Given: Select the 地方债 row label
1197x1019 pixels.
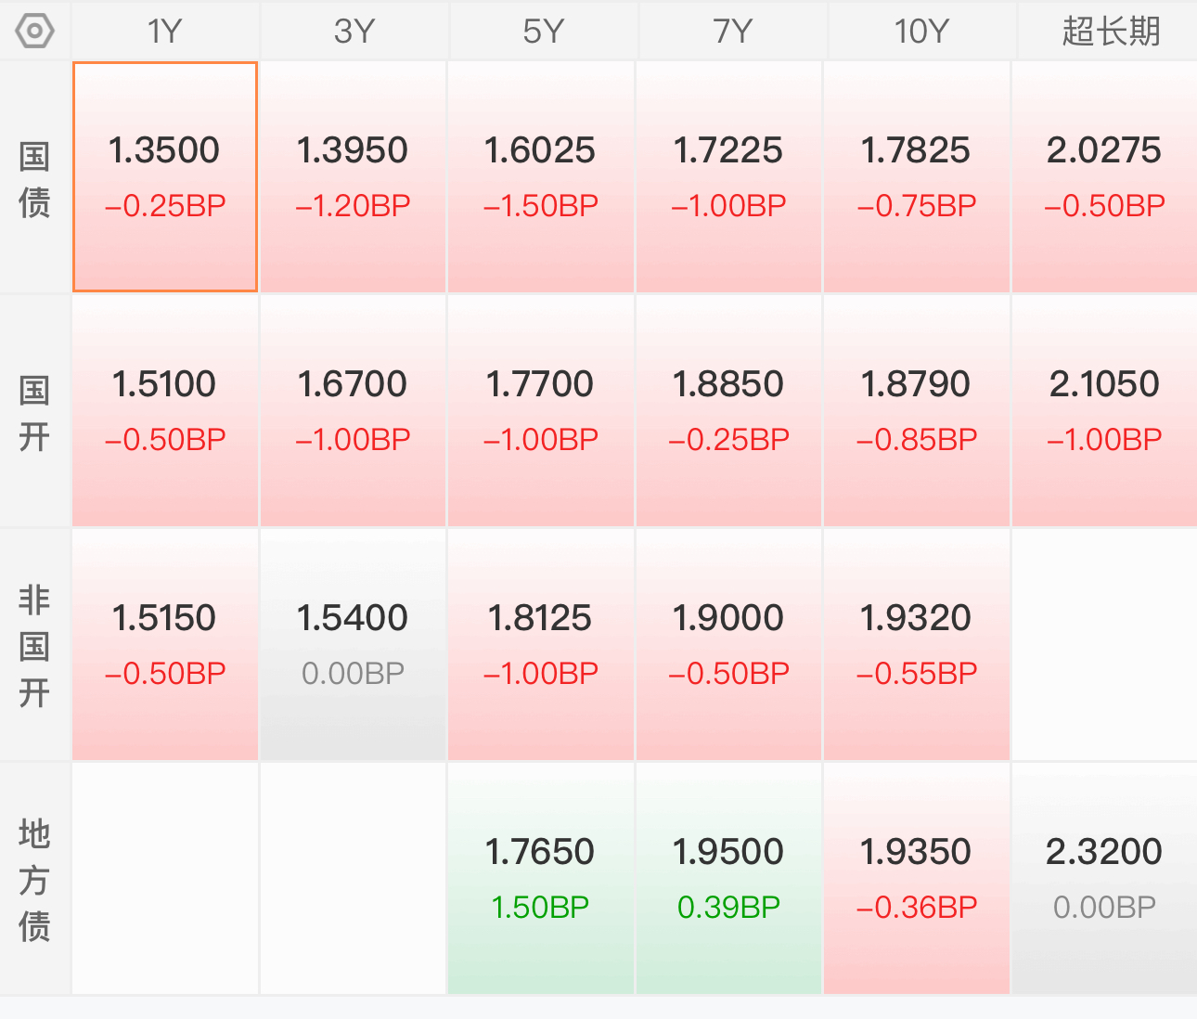Looking at the screenshot, I should tap(34, 879).
